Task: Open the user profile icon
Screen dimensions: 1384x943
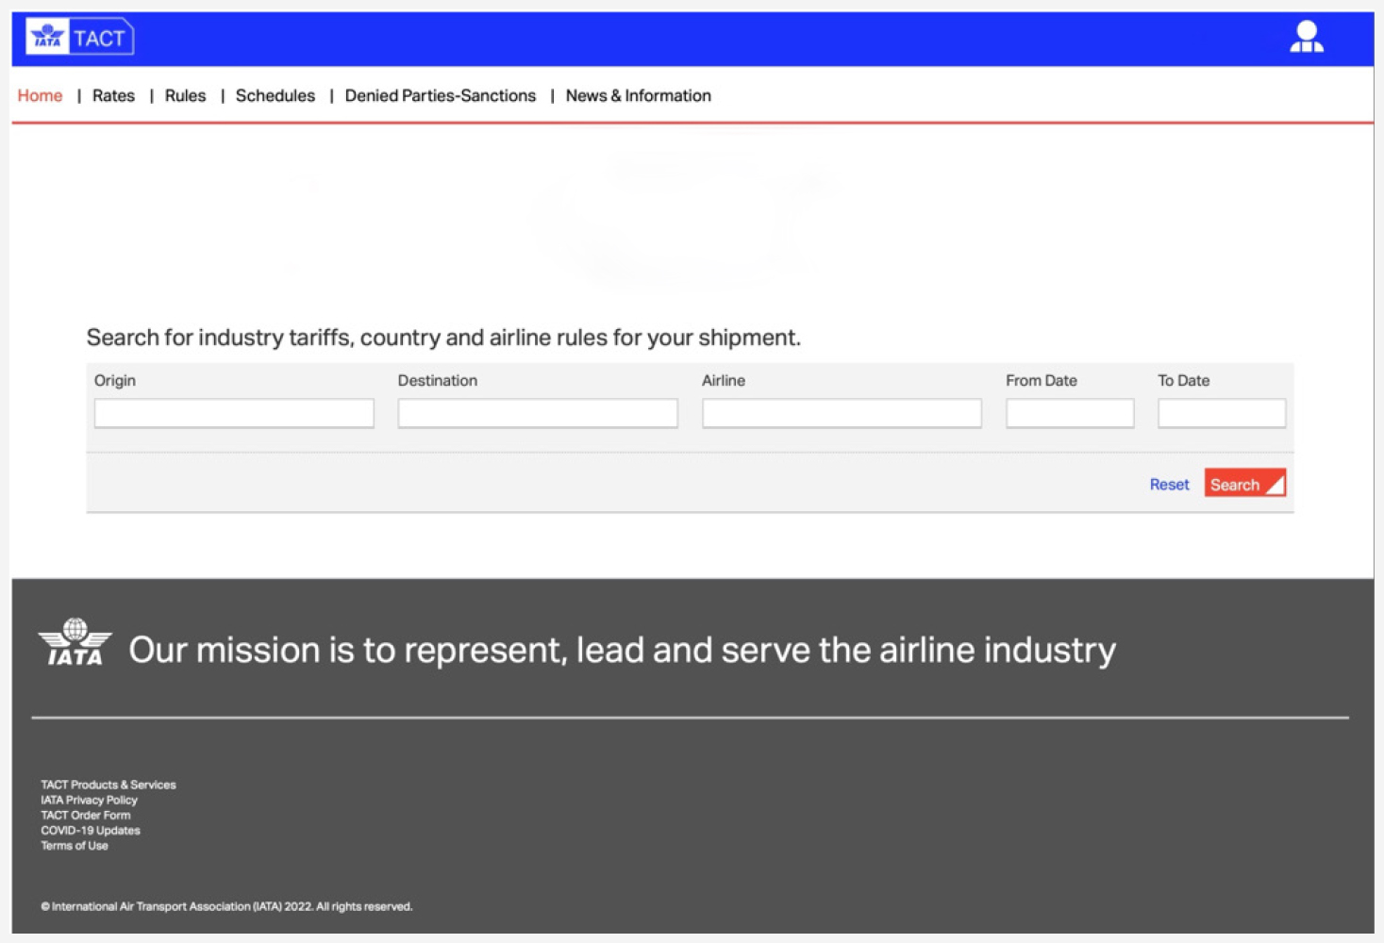Action: 1306,38
